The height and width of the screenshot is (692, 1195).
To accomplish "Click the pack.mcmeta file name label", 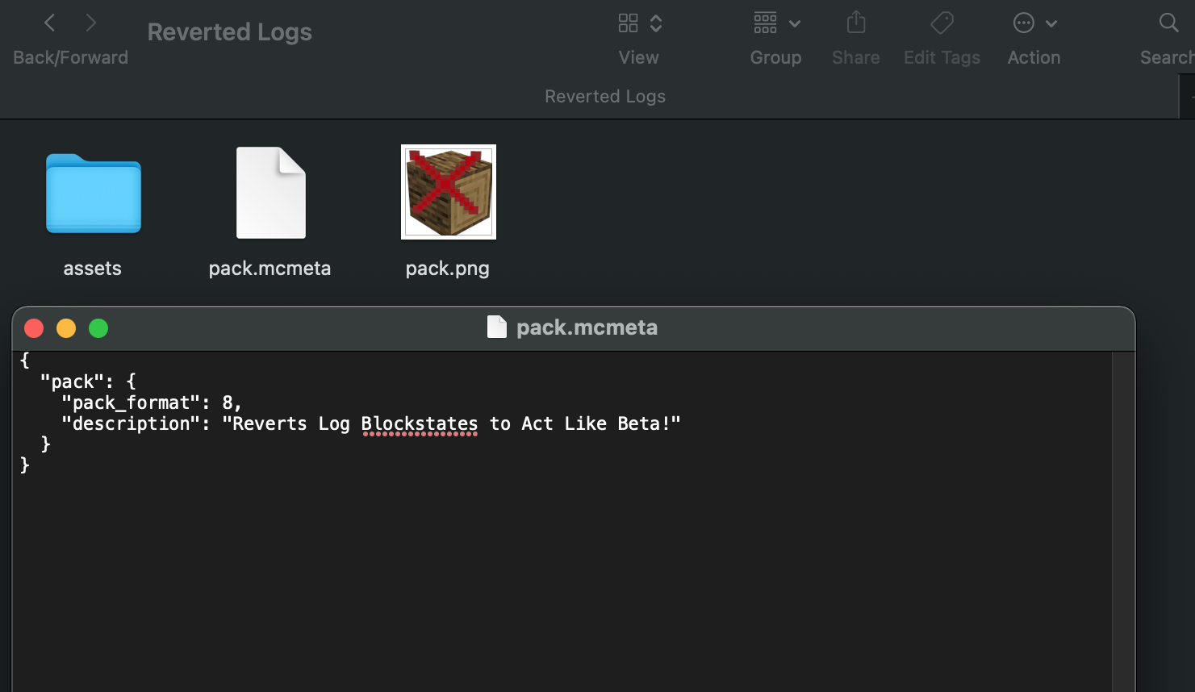I will pos(270,269).
